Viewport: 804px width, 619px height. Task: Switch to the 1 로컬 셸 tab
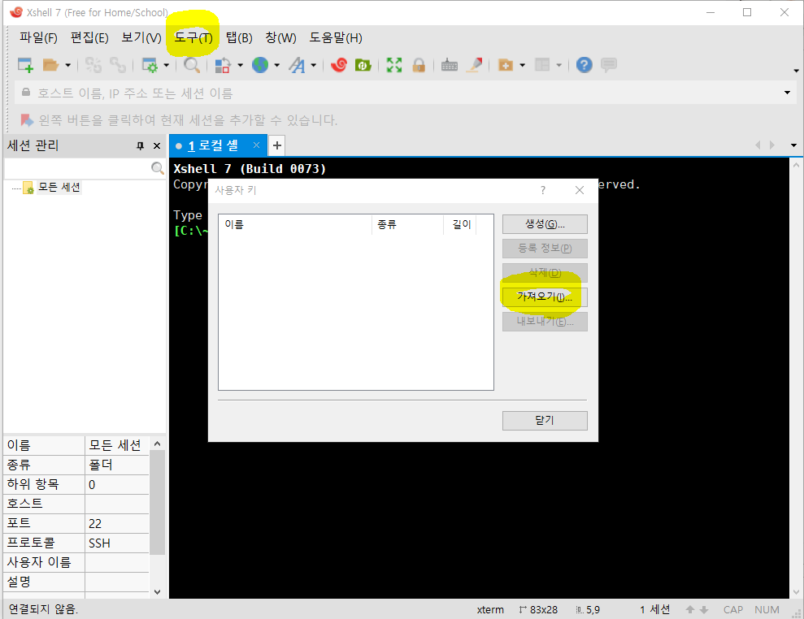pyautogui.click(x=213, y=146)
